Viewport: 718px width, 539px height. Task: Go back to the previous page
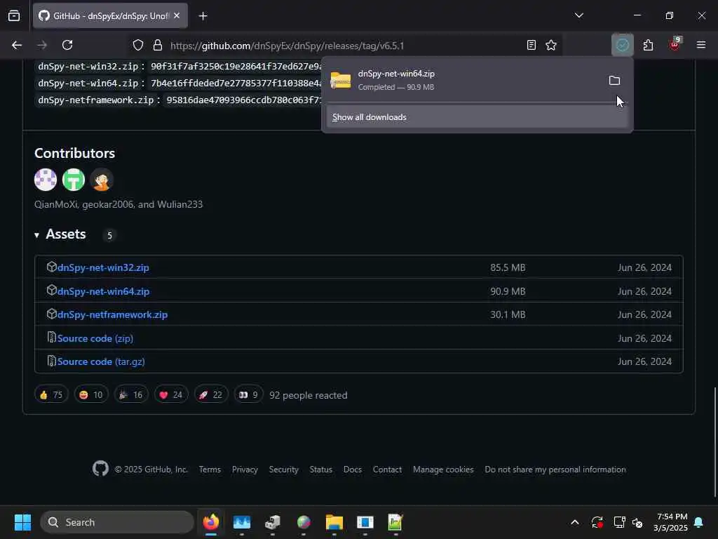[x=17, y=45]
